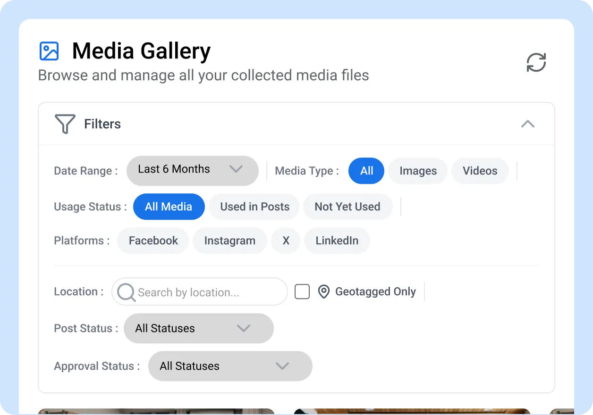The height and width of the screenshot is (415, 593).
Task: Click the location search input field
Action: pos(198,291)
